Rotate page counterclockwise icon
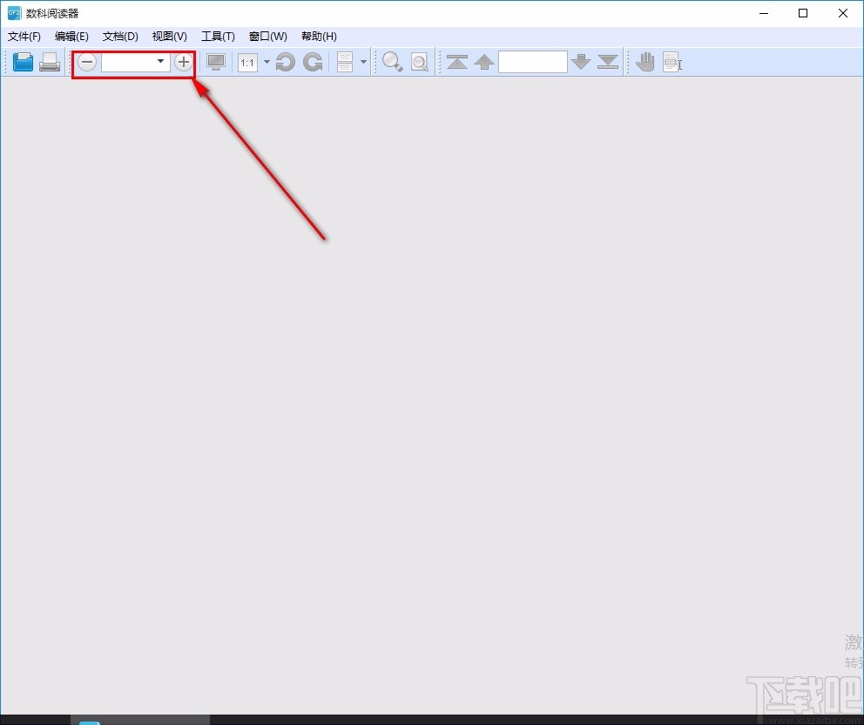 [285, 62]
